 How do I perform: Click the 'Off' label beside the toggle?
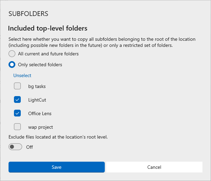[x=30, y=147]
